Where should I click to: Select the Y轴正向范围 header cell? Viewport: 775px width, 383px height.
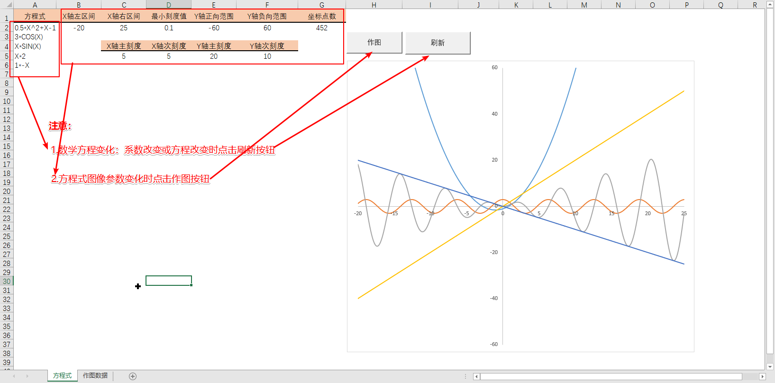pyautogui.click(x=214, y=16)
